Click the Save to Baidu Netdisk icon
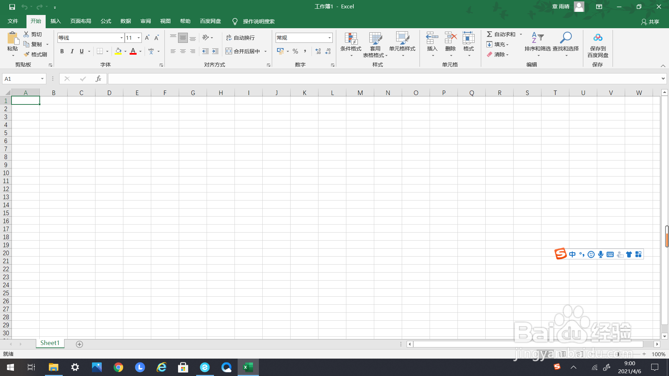Viewport: 669px width, 376px height. (598, 38)
